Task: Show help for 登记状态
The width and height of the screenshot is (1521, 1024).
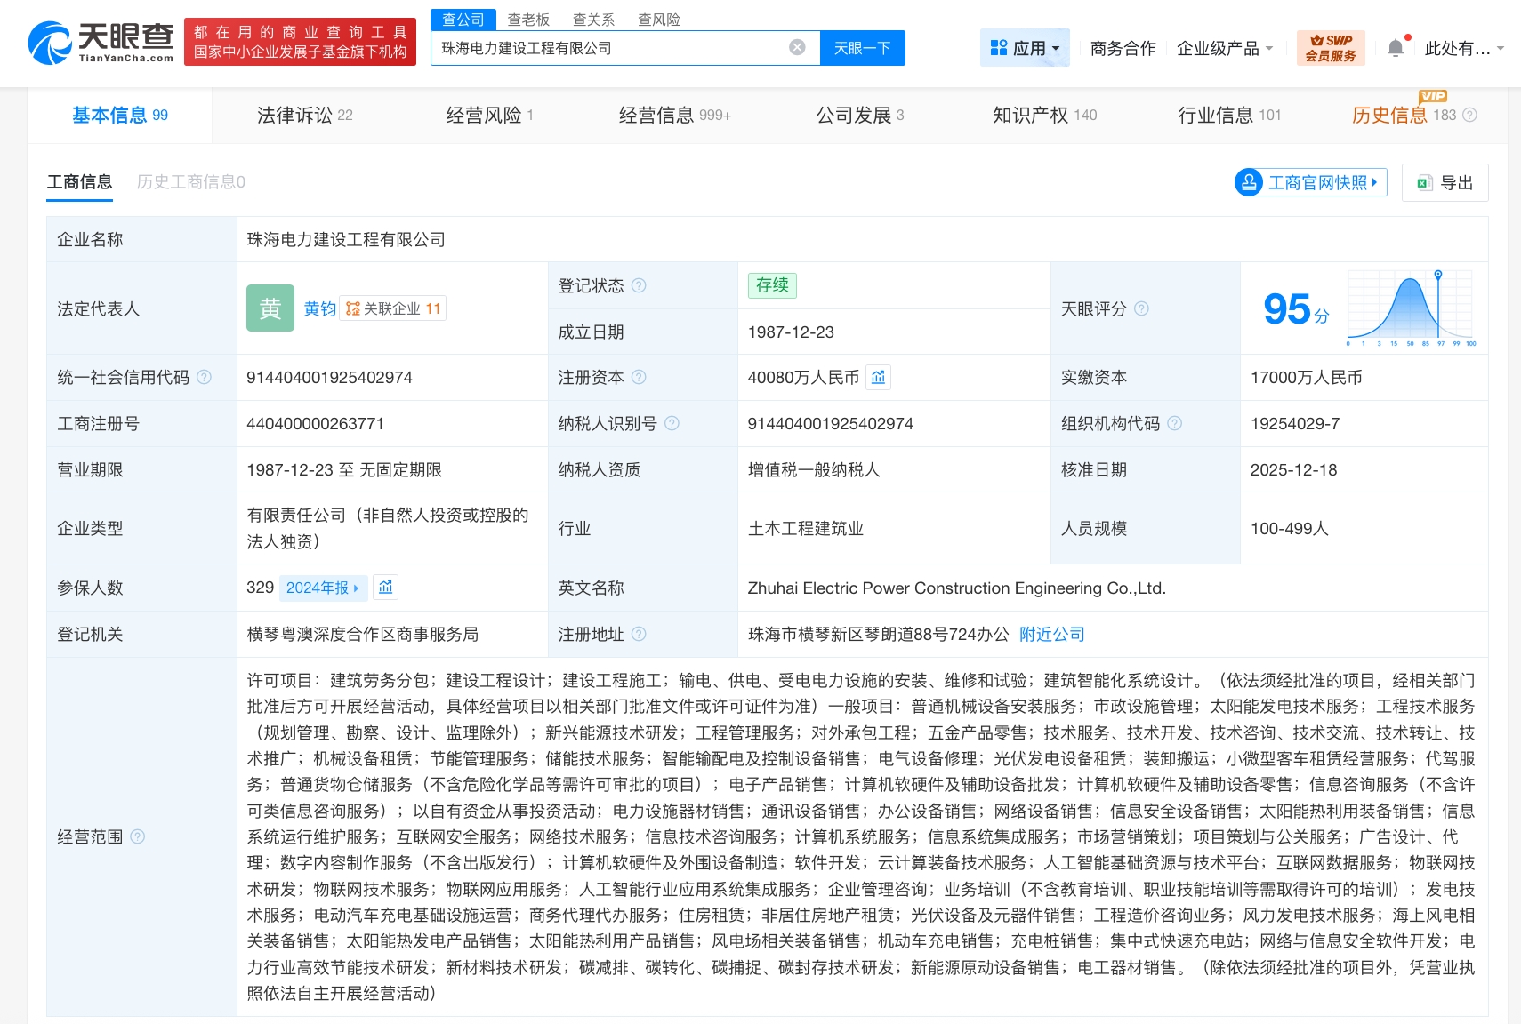Action: [639, 285]
